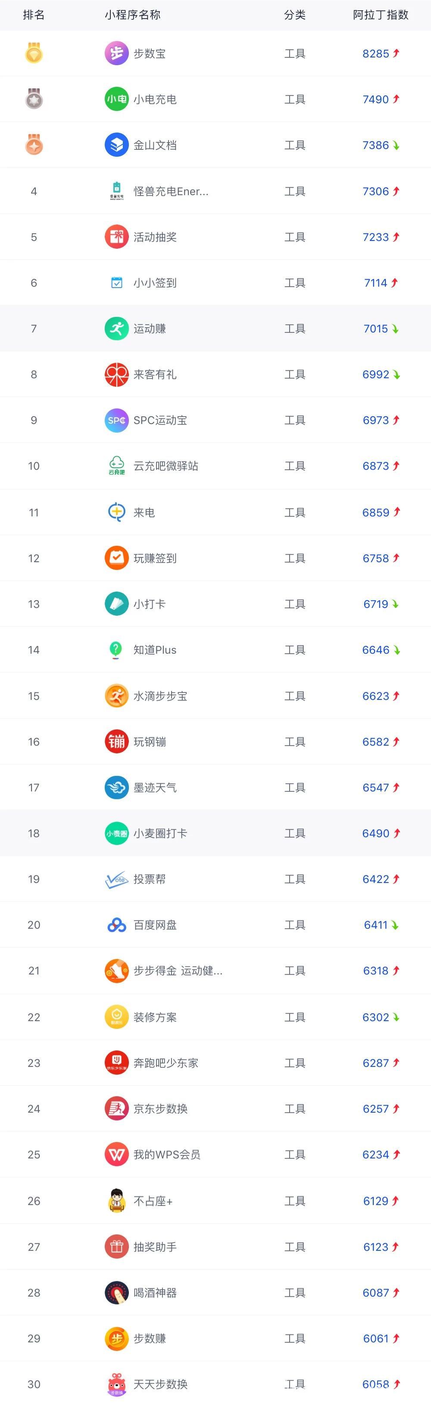The image size is (431, 1405).
Task: Go to 墨迹天气 name link
Action: [155, 788]
